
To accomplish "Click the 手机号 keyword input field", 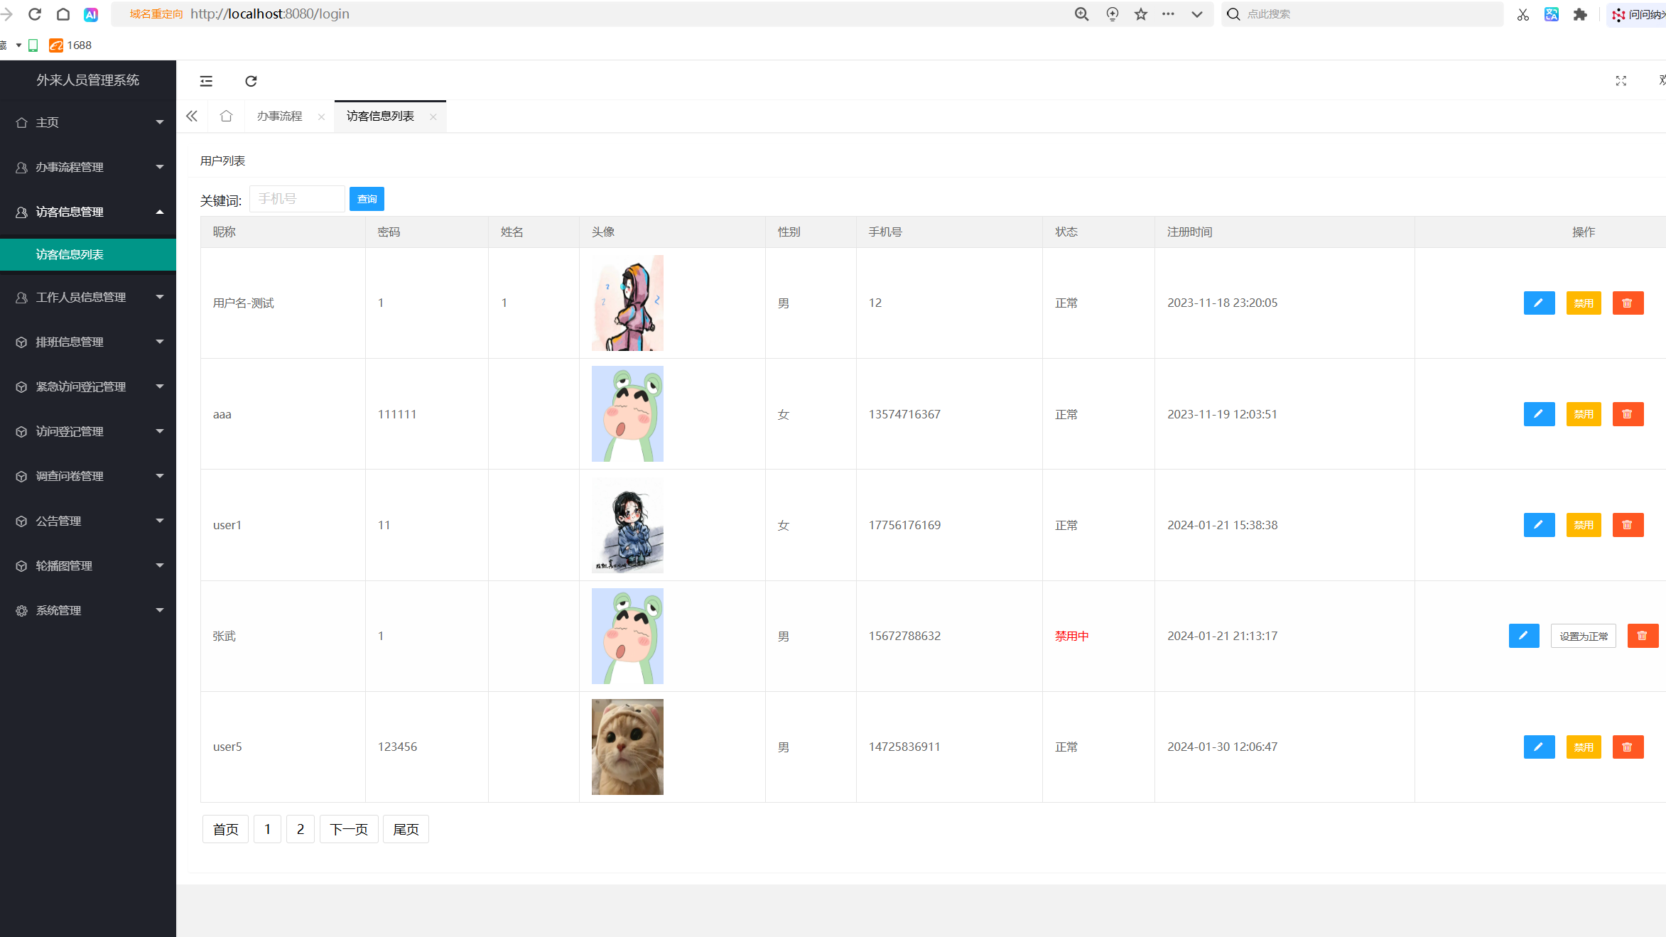I will 297,199.
